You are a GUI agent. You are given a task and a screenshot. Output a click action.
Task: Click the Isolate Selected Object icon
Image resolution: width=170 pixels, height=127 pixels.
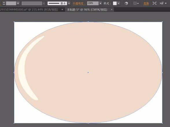click(x=154, y=3)
